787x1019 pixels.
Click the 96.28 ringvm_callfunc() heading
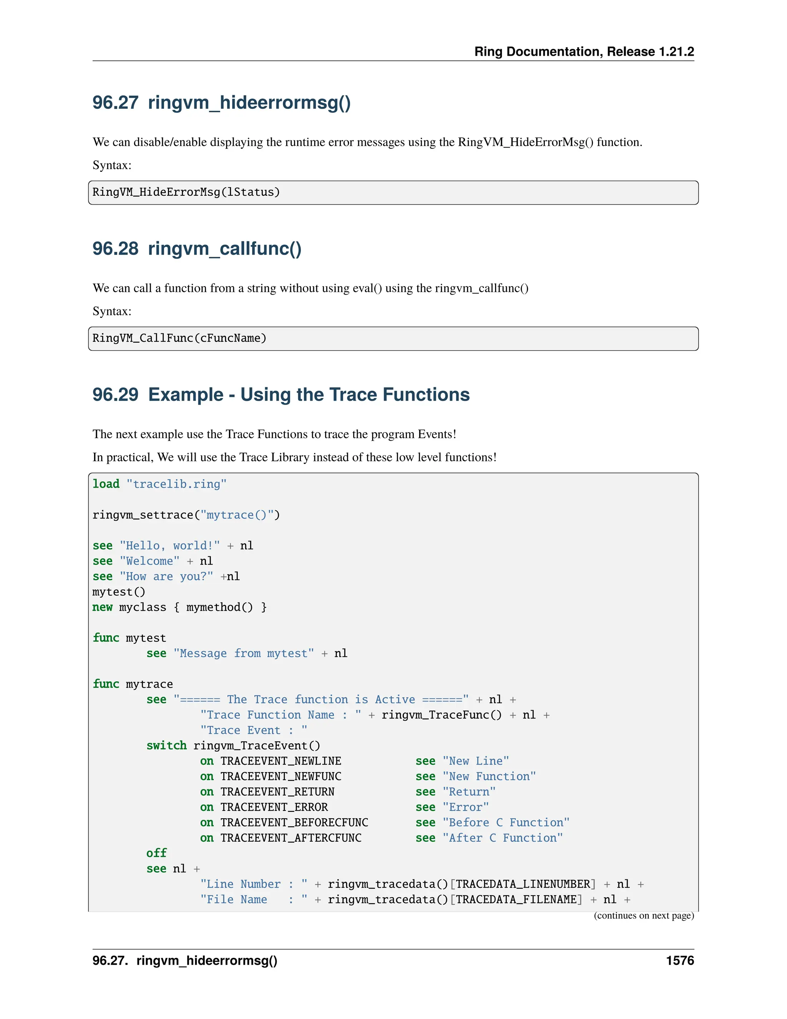(197, 249)
